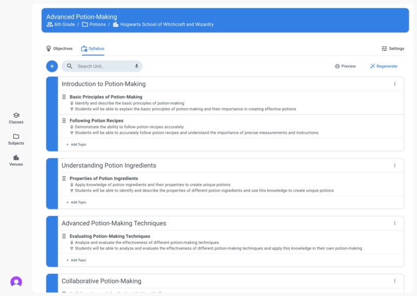Click the Regenerate link text
The image size is (417, 296).
tap(386, 66)
